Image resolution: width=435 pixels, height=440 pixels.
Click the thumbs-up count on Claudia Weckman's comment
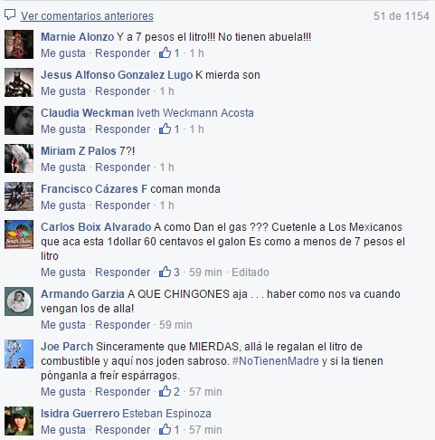(176, 129)
